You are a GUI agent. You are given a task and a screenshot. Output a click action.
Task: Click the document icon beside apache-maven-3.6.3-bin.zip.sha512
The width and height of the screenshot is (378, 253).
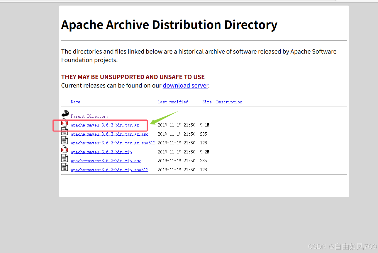click(x=65, y=167)
